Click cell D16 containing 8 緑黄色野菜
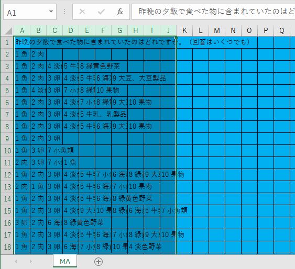 [71, 223]
